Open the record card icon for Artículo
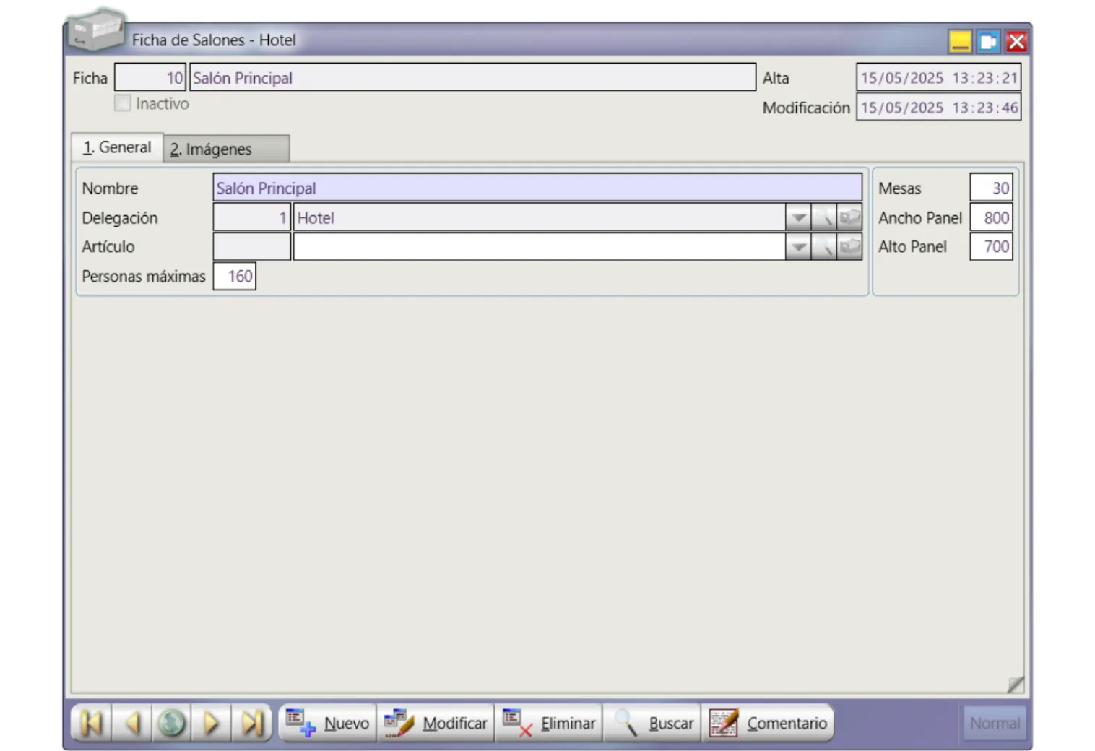The width and height of the screenshot is (1095, 751). (x=849, y=247)
